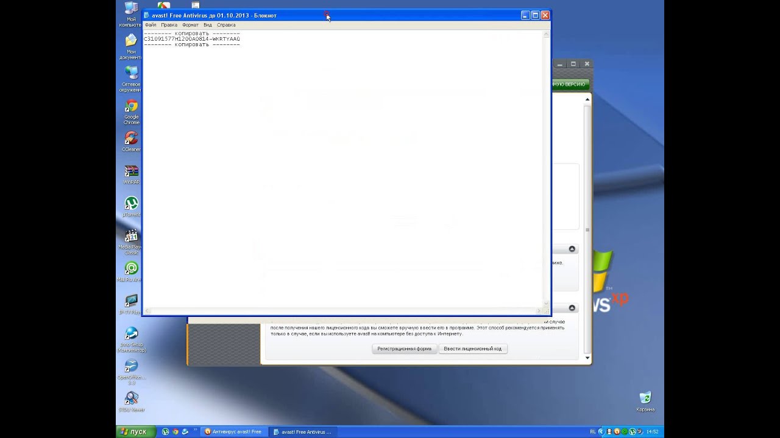The image size is (780, 438).
Task: Click the second копировать separator line
Action: [x=192, y=44]
